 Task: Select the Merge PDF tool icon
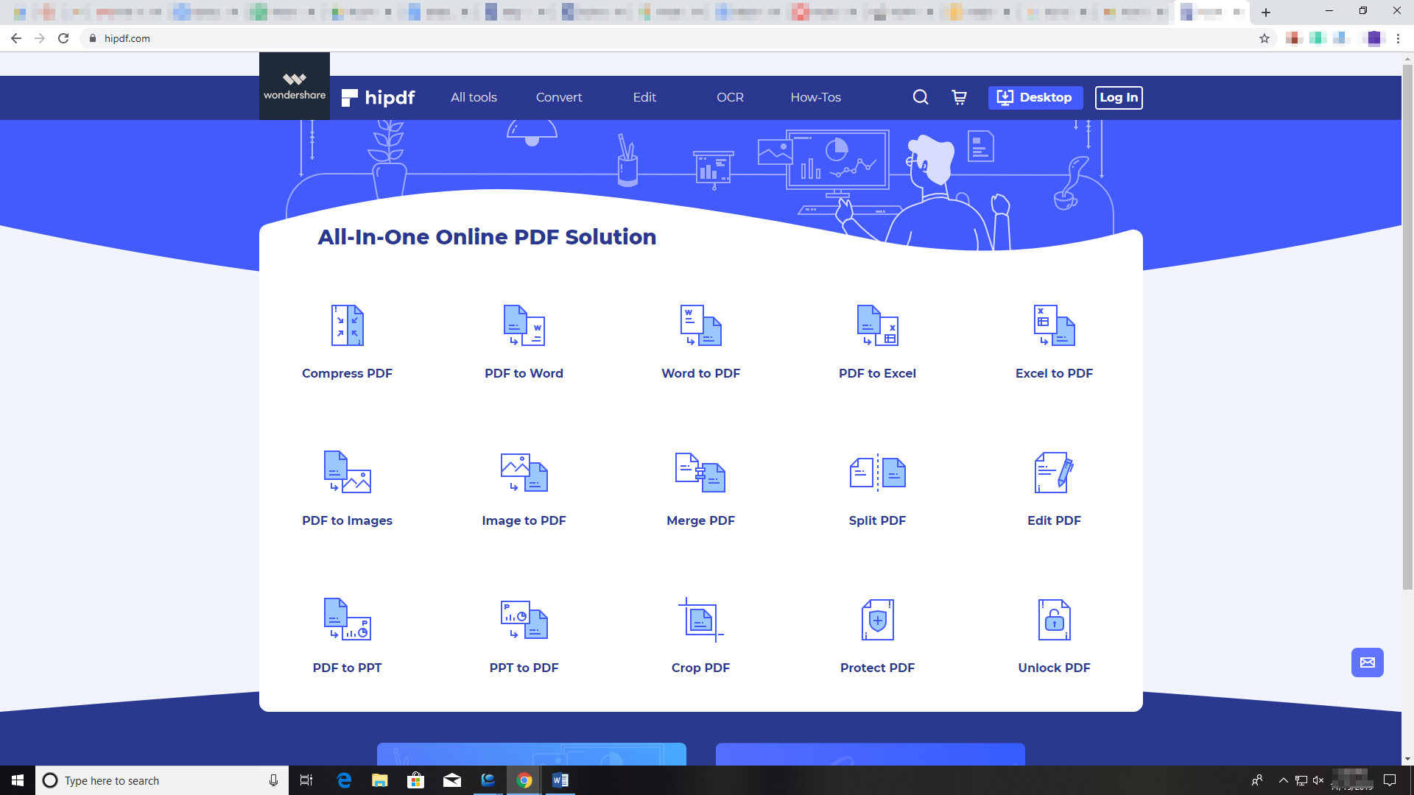pyautogui.click(x=700, y=473)
